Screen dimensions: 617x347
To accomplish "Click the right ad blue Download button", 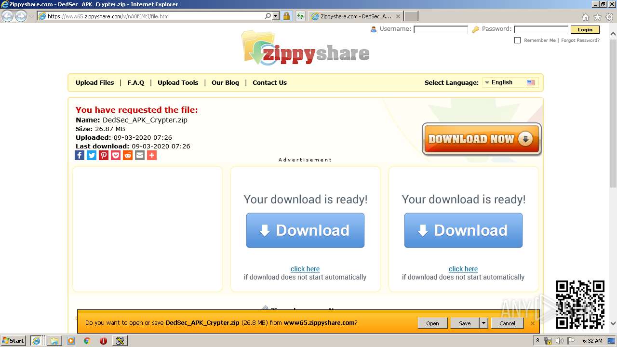I will point(463,230).
